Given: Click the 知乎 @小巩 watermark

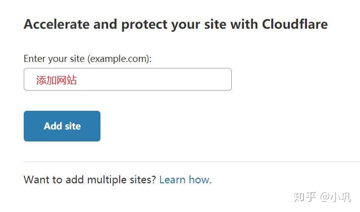Looking at the screenshot, I should tap(322, 197).
